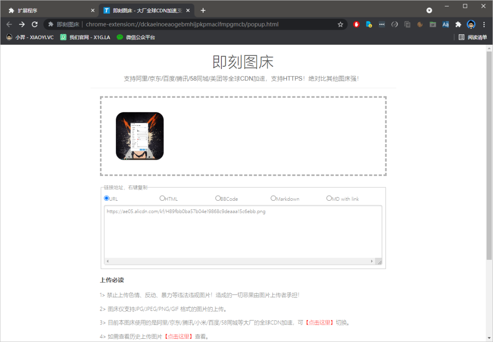The image size is (493, 342).
Task: Go forward with the forward arrow
Action: 22,24
